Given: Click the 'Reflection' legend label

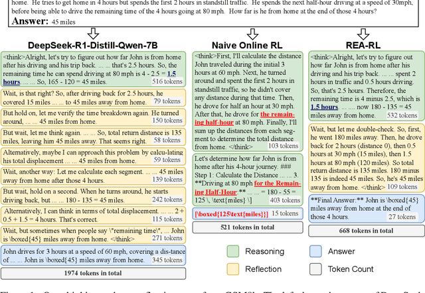Looking at the screenshot, I should tap(263, 269).
